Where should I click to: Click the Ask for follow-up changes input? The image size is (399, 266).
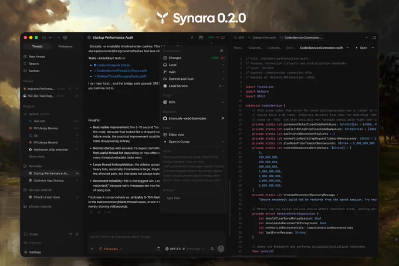pos(157,237)
